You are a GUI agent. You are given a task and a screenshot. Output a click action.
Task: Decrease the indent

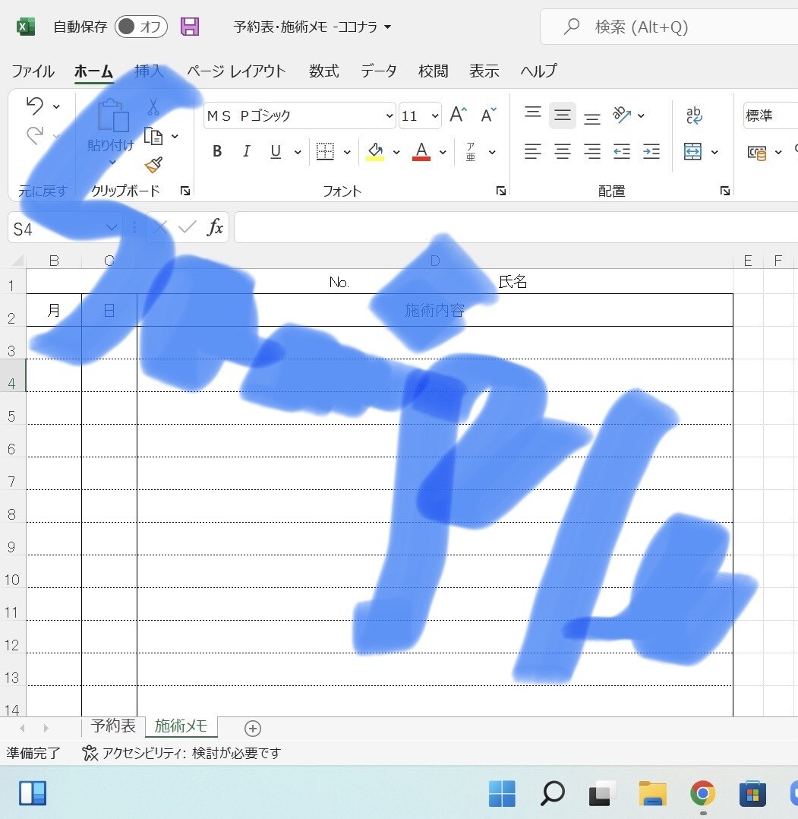622,151
